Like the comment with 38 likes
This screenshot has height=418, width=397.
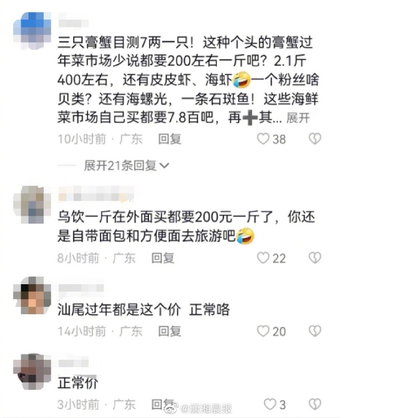tap(263, 139)
